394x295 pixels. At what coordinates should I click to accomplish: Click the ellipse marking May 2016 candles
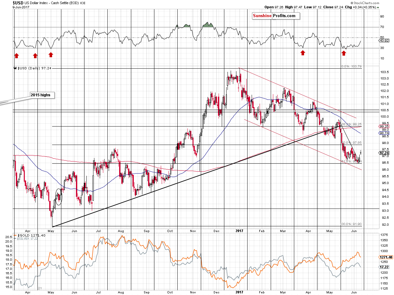(58, 197)
